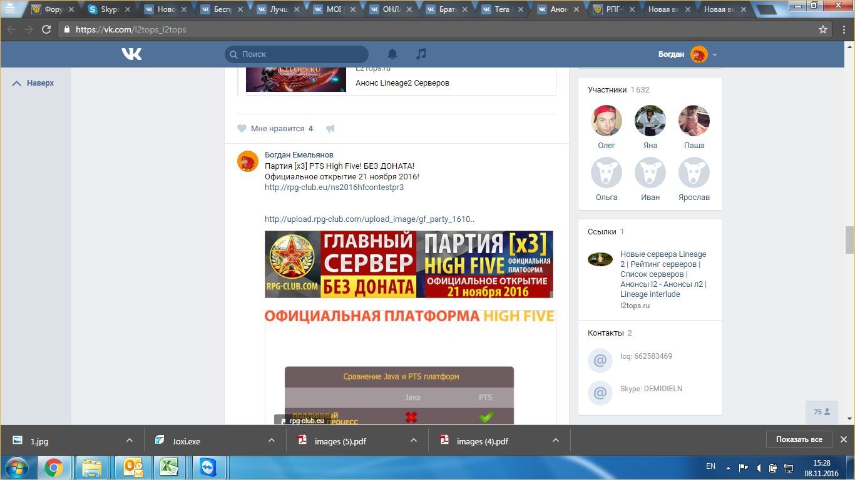855x480 pixels.
Task: Open rpg-club.eu/ns2016hfcontestpr3 link
Action: click(334, 187)
